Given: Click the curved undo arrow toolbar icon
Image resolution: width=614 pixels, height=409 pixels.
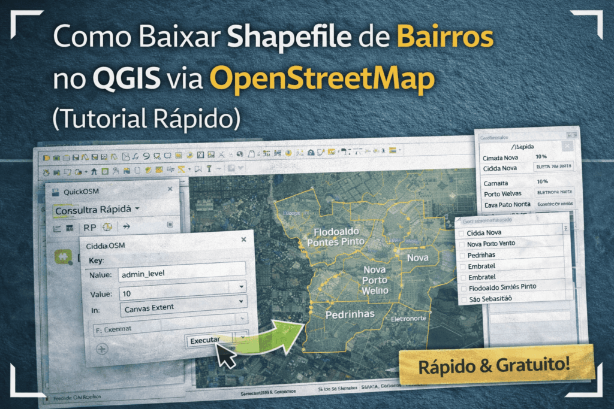Looking at the screenshot, I should (x=146, y=156).
